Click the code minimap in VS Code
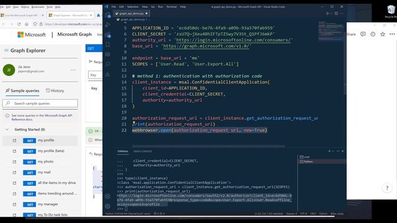This screenshot has height=223, width=397. coord(331,31)
